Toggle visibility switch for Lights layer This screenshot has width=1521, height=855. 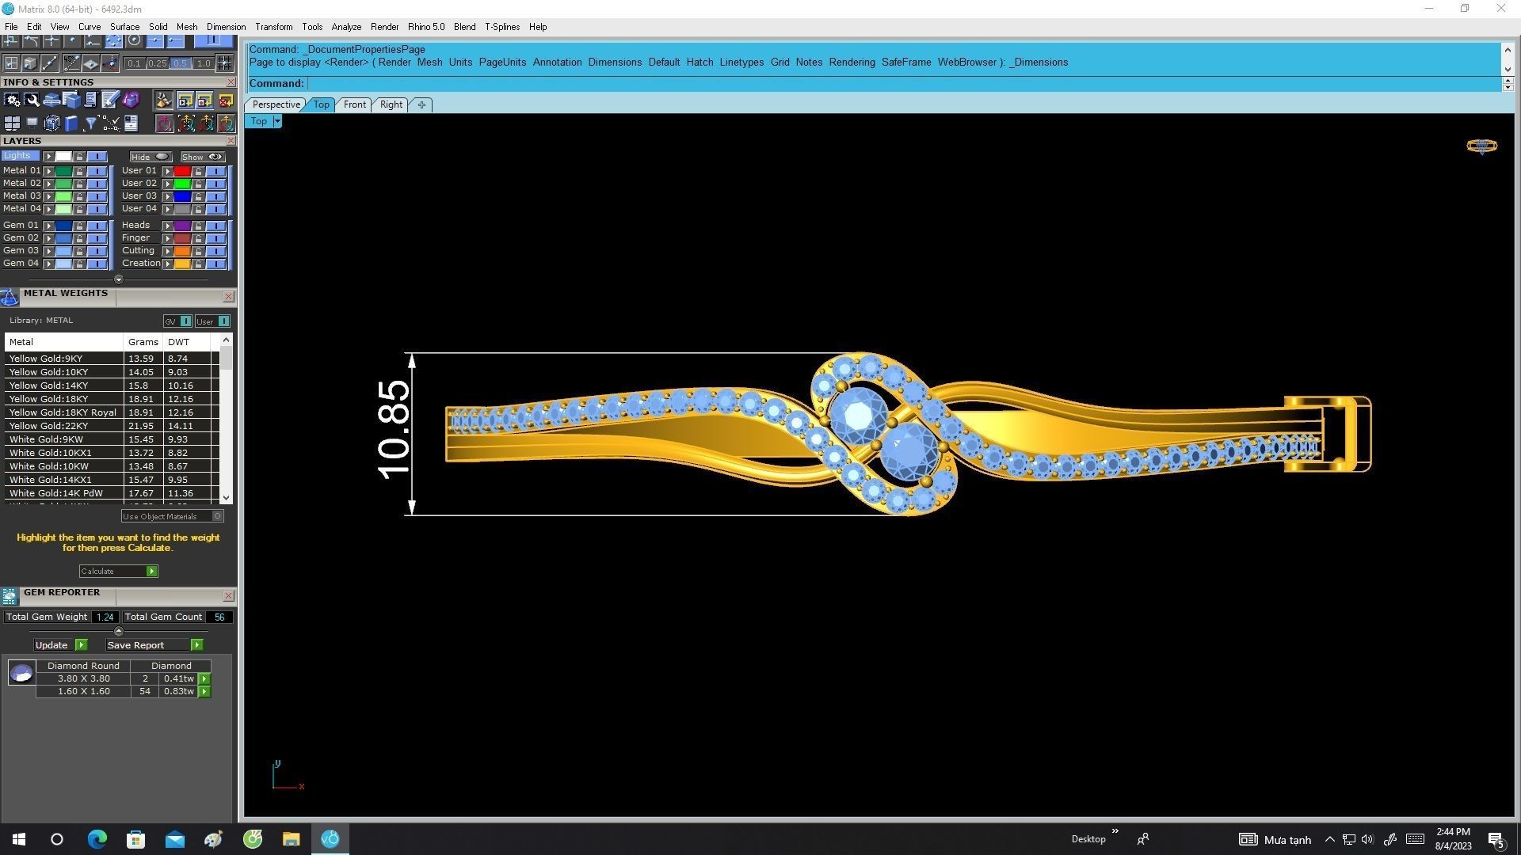pyautogui.click(x=97, y=157)
